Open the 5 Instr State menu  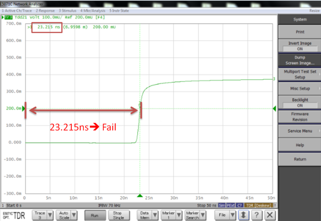click(x=119, y=11)
